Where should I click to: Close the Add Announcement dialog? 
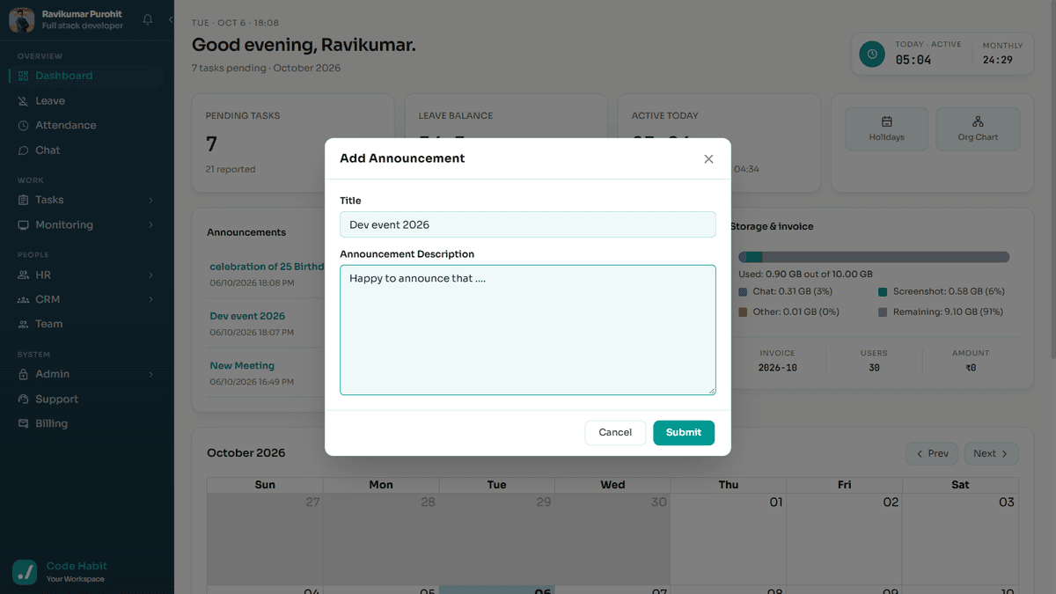[x=708, y=159]
